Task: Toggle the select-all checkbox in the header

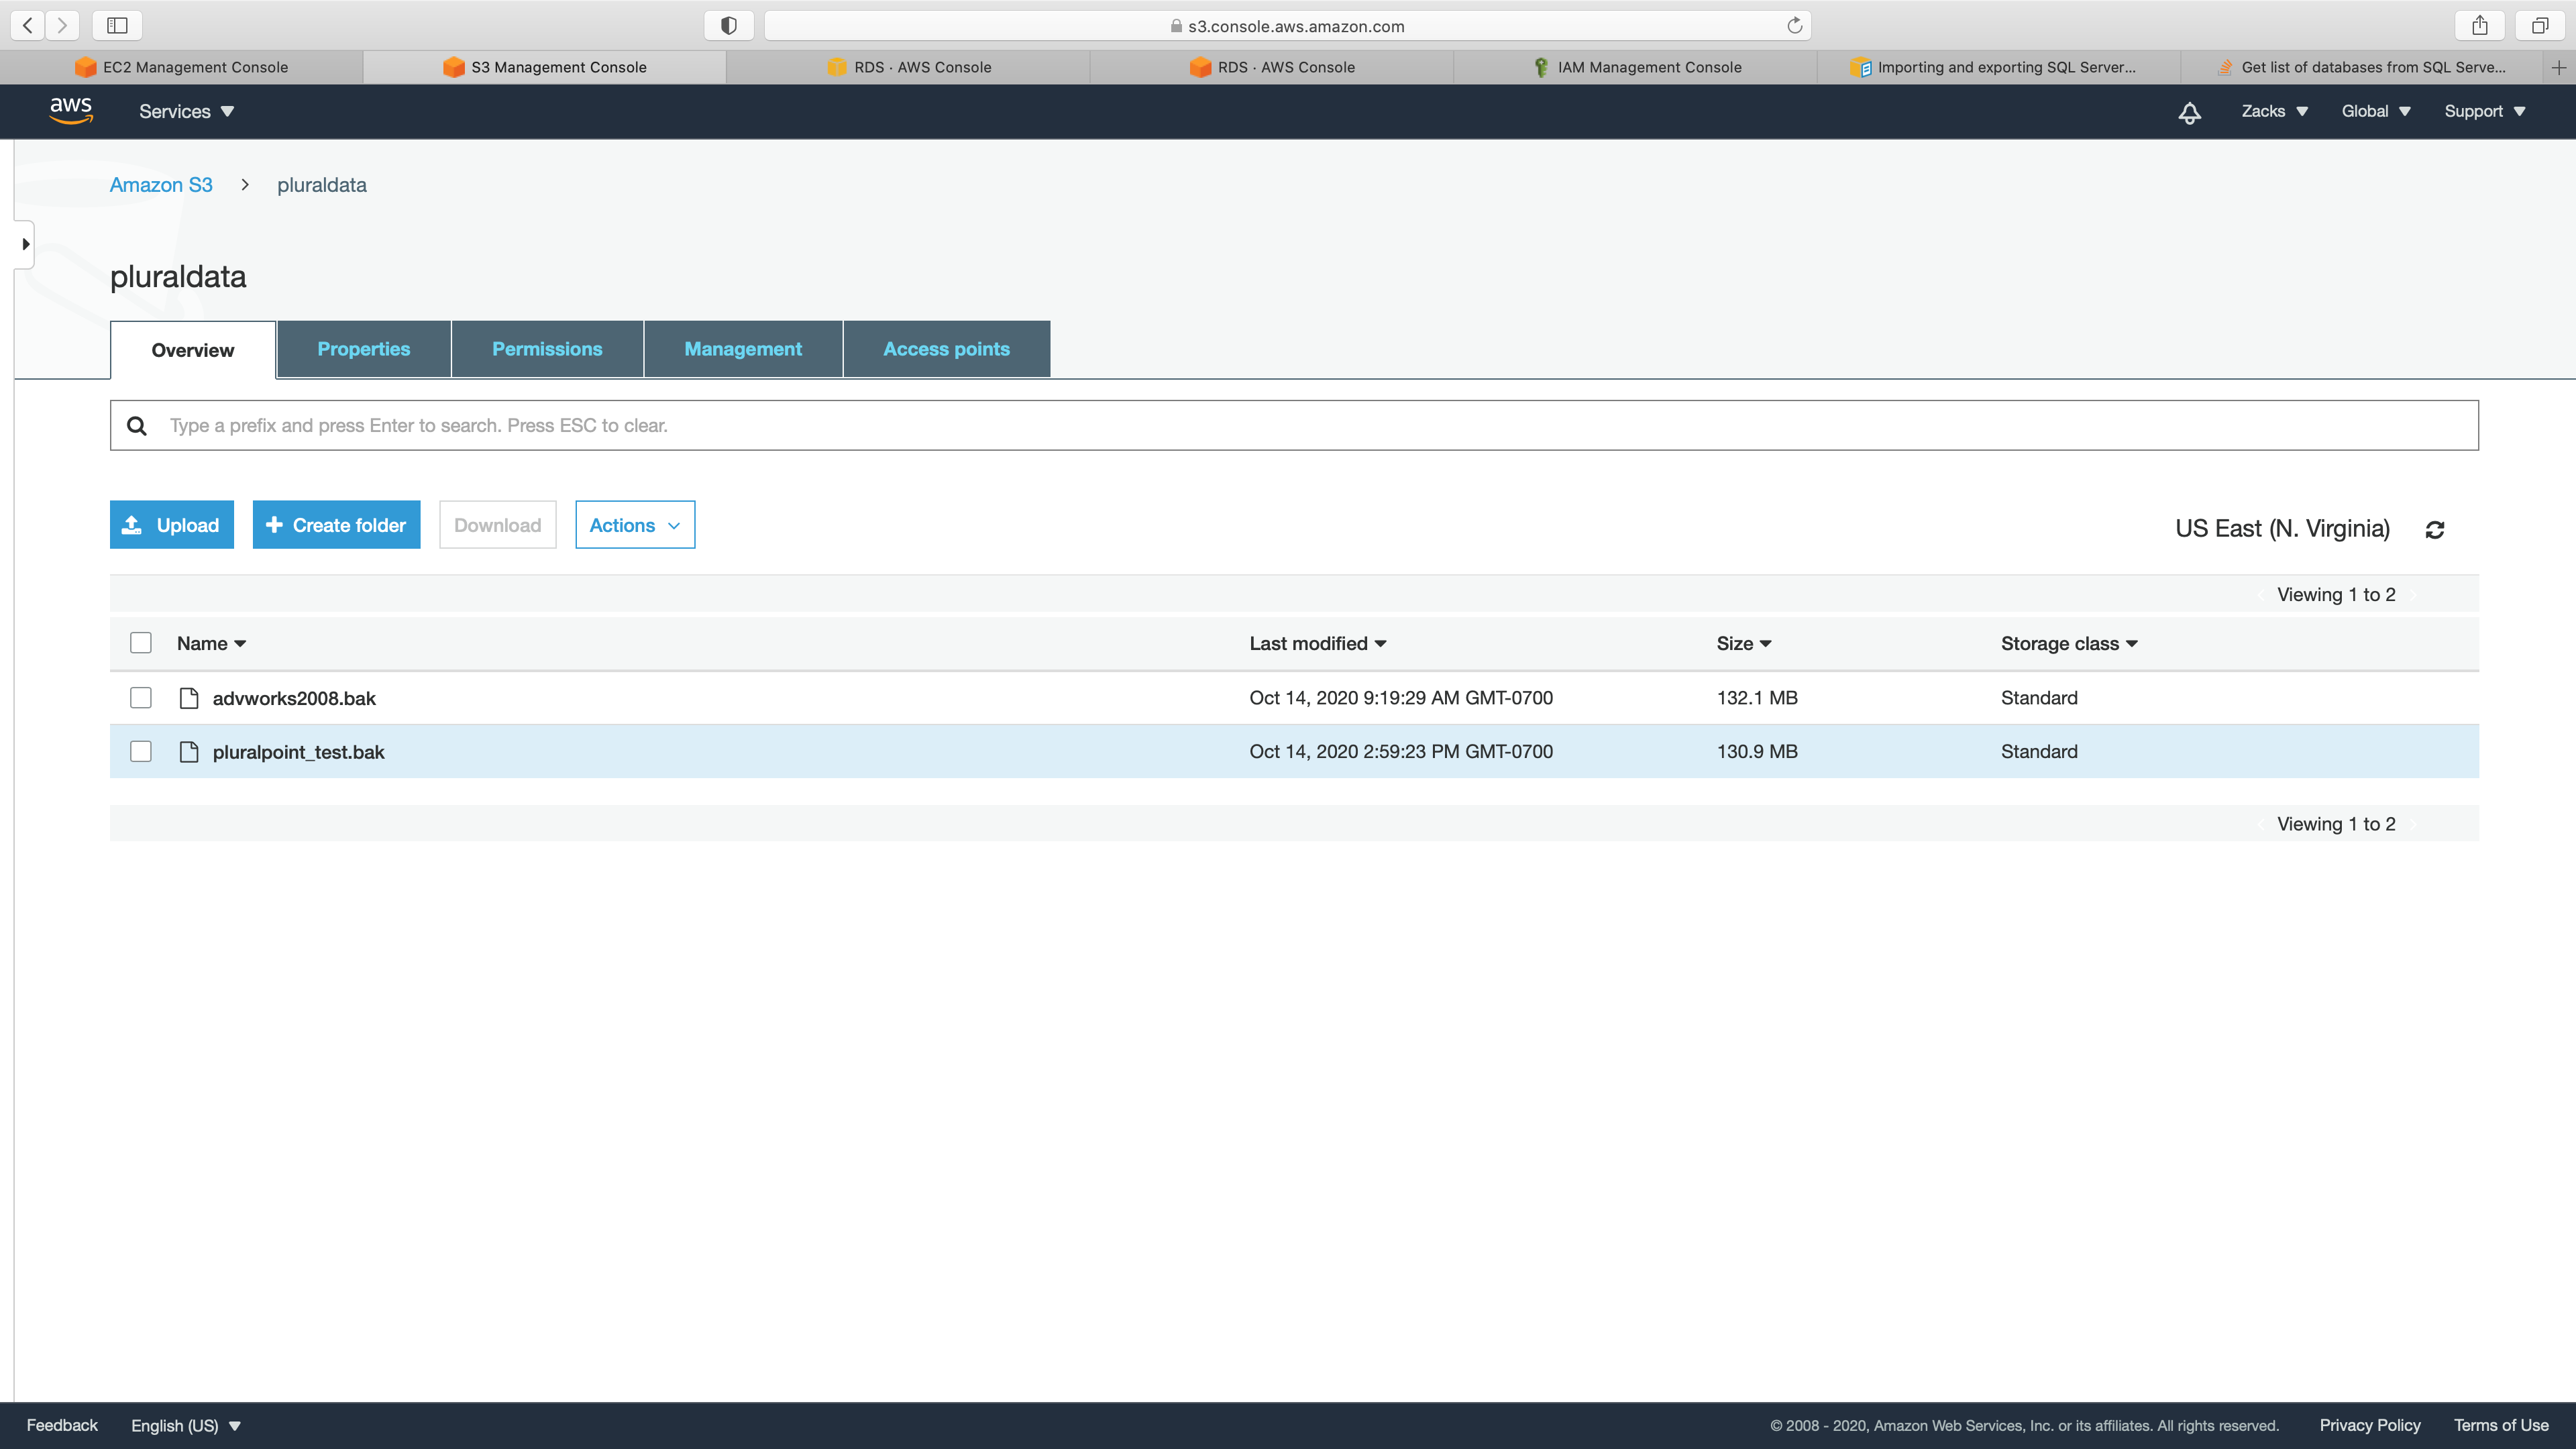Action: [141, 643]
